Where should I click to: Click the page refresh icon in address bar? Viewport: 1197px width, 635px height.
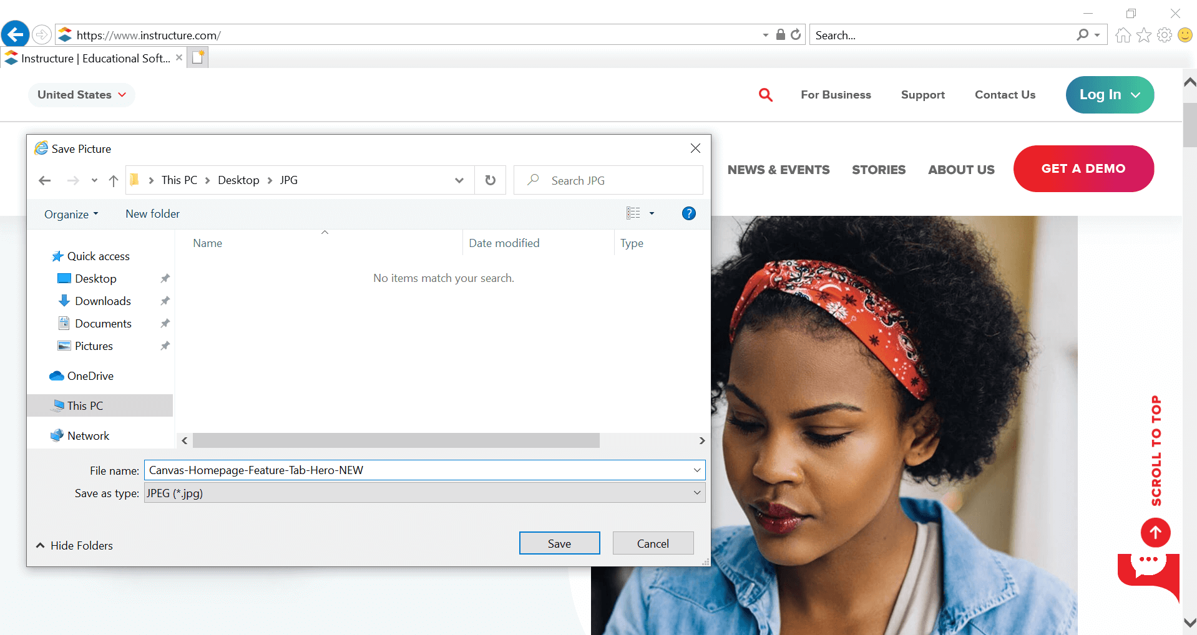796,35
